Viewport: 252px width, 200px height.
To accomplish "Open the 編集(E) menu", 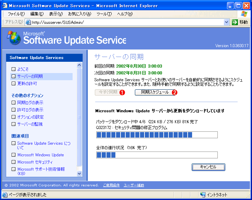I will tap(37, 14).
